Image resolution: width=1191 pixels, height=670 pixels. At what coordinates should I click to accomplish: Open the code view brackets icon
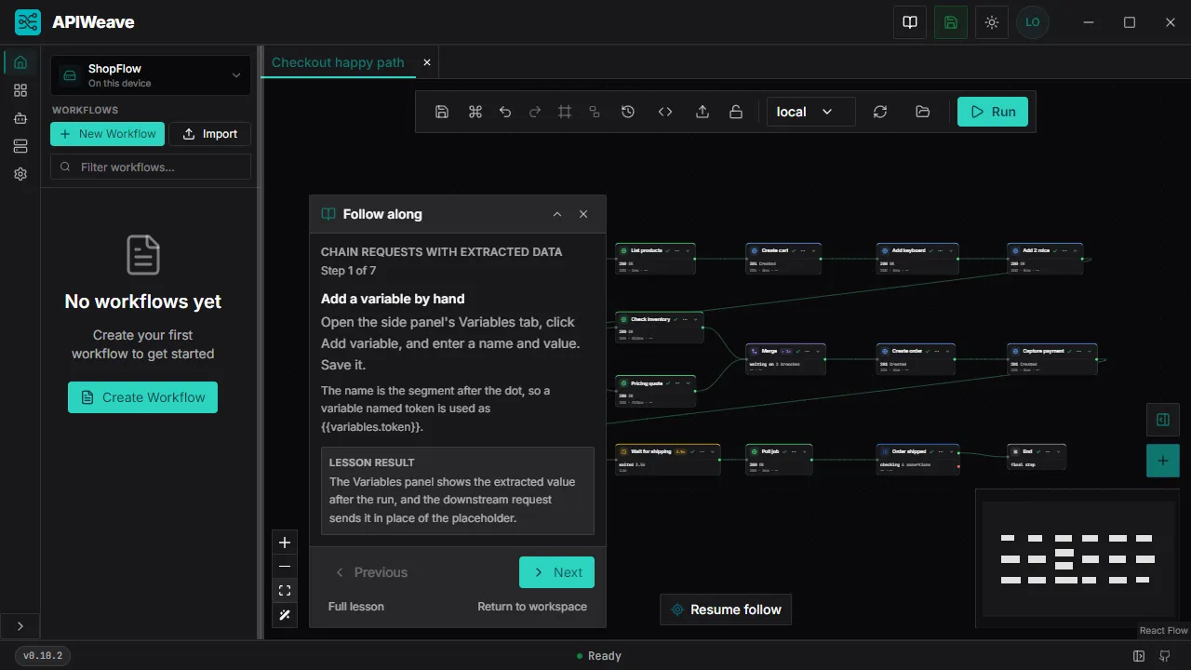coord(665,112)
